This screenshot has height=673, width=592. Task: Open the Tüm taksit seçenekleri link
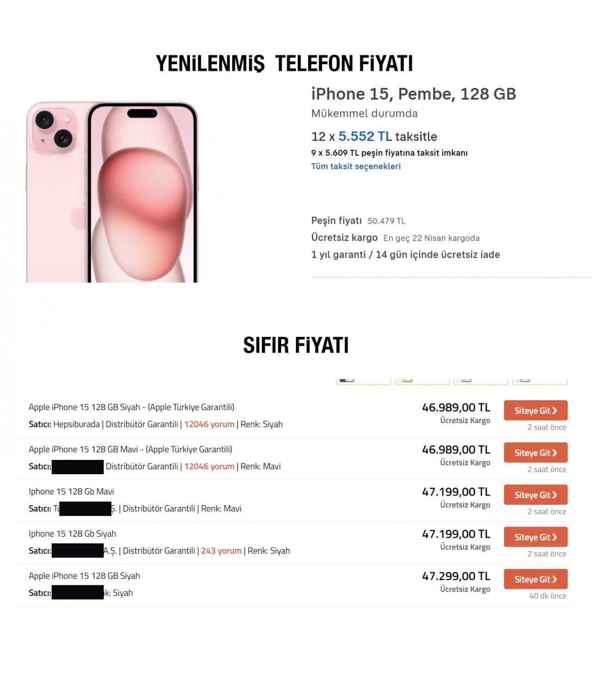click(x=356, y=166)
